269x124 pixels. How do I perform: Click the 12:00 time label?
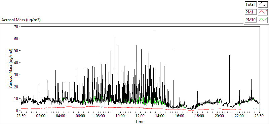pyautogui.click(x=140, y=116)
